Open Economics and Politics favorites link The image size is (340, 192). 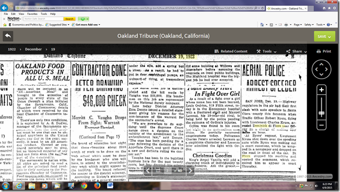pyautogui.click(x=26, y=25)
